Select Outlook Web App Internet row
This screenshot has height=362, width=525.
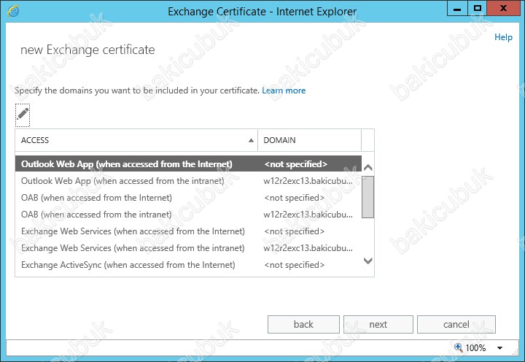(x=188, y=164)
